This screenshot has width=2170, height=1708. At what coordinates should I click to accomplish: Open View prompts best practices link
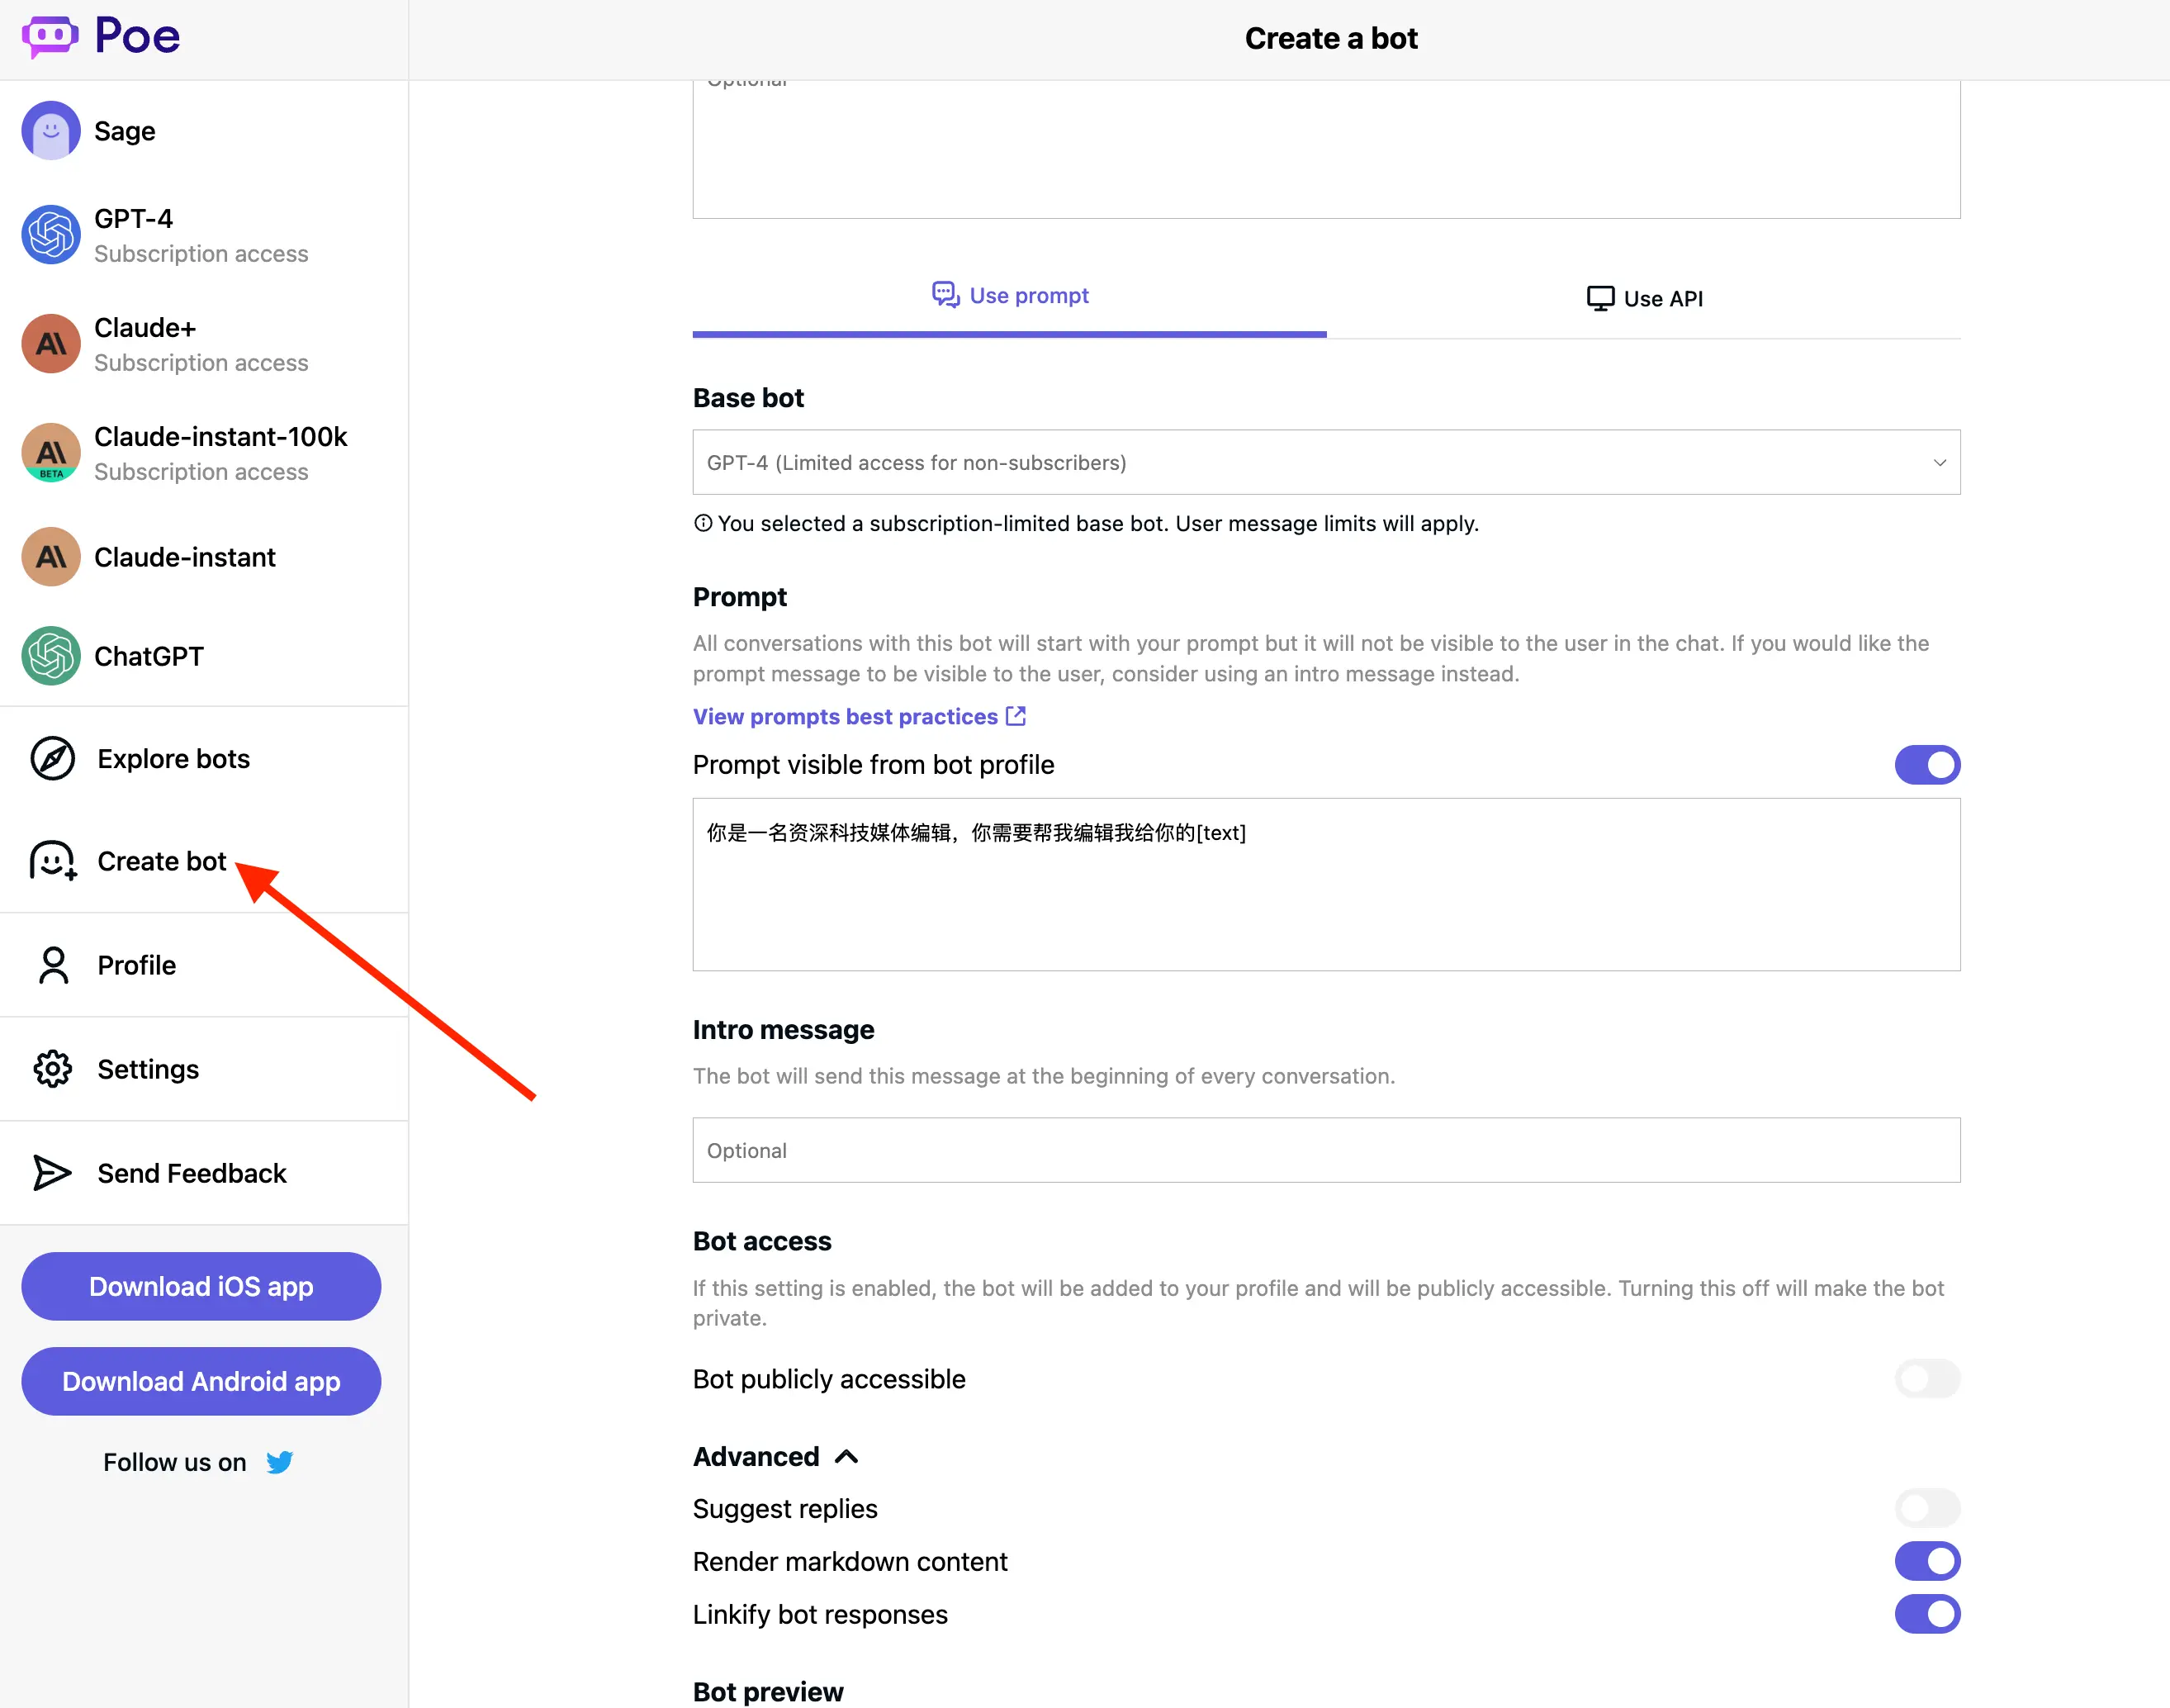pyautogui.click(x=860, y=716)
